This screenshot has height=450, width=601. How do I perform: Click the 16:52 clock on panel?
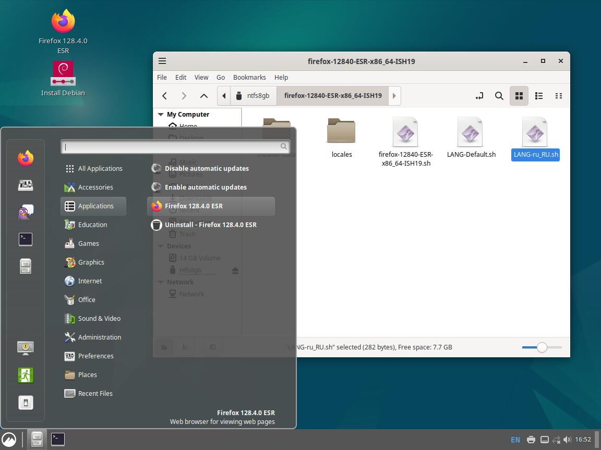pyautogui.click(x=583, y=439)
